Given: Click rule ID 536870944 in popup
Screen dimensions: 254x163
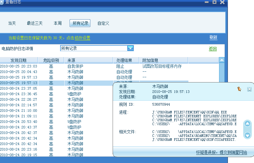Looking at the screenshot, I should [161, 104].
